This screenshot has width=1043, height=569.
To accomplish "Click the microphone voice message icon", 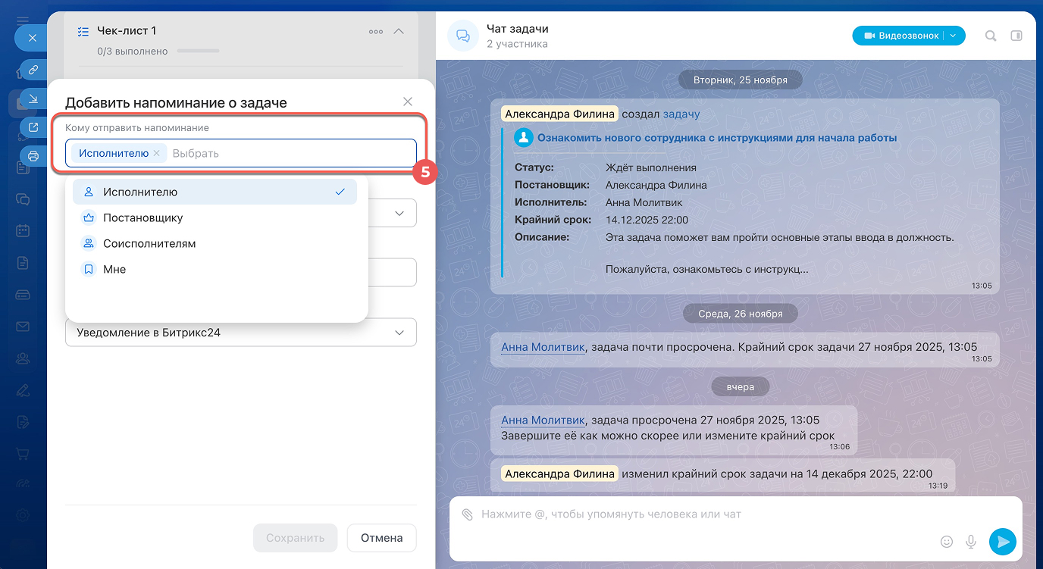I will click(970, 542).
